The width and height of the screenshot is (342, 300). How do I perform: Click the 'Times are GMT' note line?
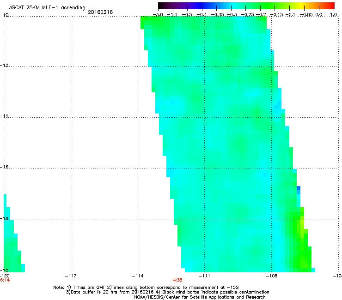tap(146, 288)
